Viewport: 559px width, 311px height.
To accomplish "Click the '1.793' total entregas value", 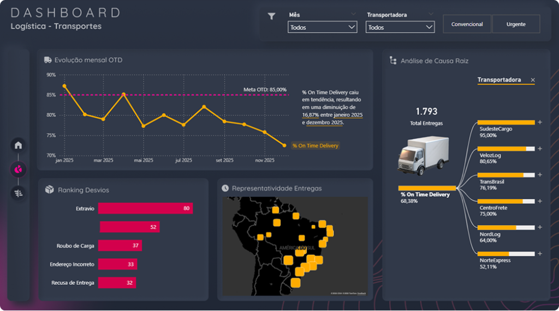I will pyautogui.click(x=426, y=111).
